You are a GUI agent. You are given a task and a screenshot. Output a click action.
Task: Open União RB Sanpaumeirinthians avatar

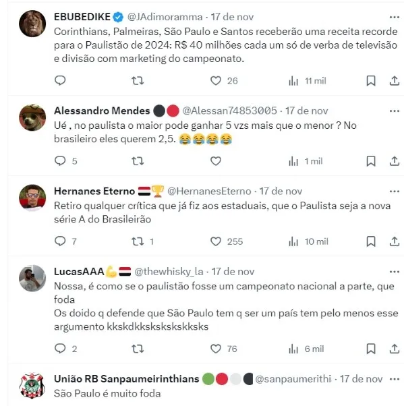click(x=32, y=386)
